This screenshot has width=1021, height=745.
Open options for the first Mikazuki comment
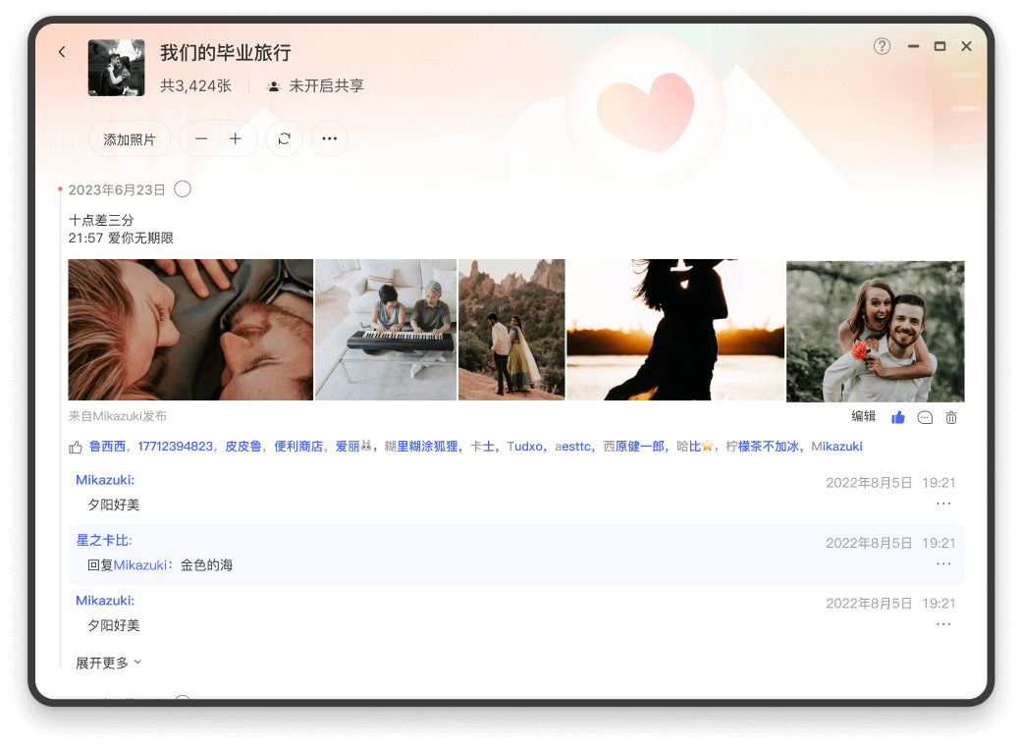943,504
